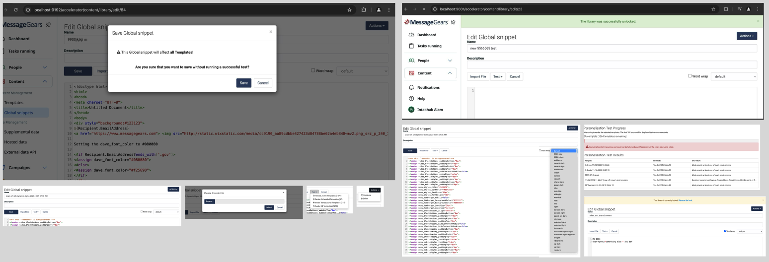
Task: Select Templates under Content Management
Action: [x=13, y=103]
